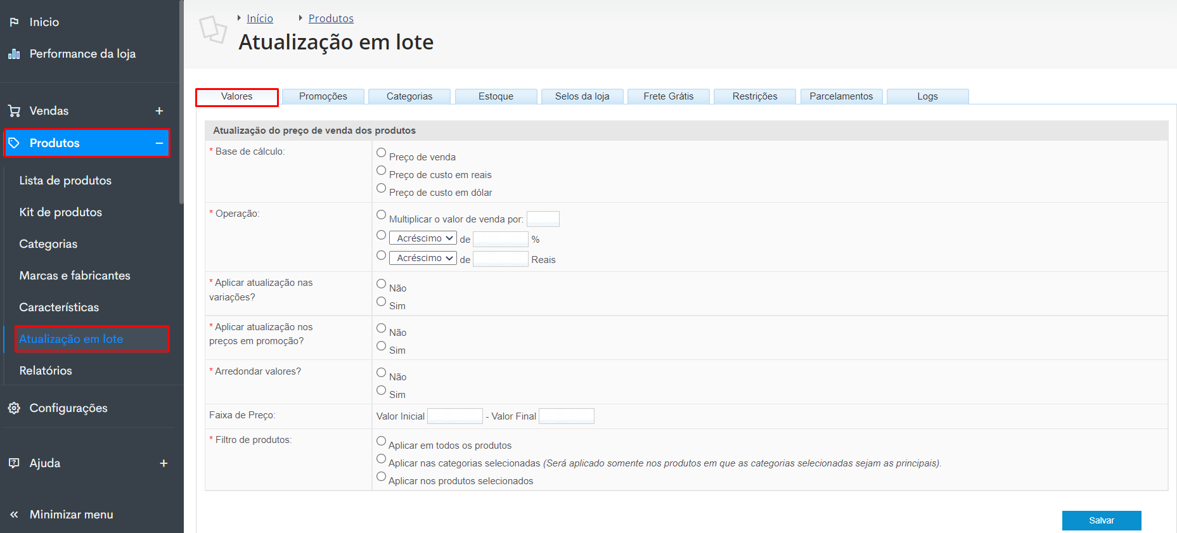1177x533 pixels.
Task: Click the Configurações gear icon
Action: pos(14,408)
